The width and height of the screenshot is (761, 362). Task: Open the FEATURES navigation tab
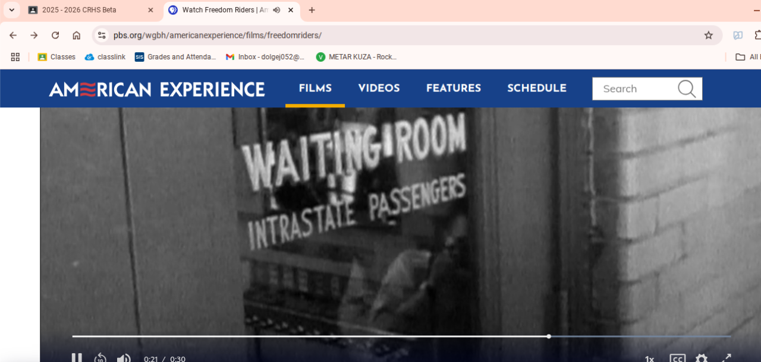click(454, 88)
